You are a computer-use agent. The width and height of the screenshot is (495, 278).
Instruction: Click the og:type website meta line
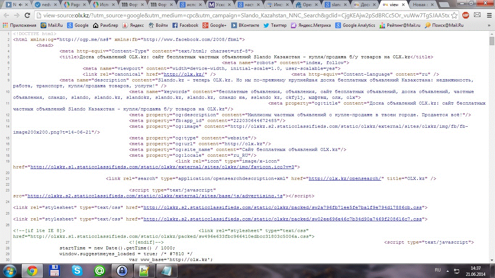click(193, 138)
